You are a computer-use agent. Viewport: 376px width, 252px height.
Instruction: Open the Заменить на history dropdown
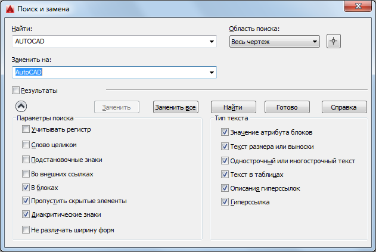tap(212, 73)
